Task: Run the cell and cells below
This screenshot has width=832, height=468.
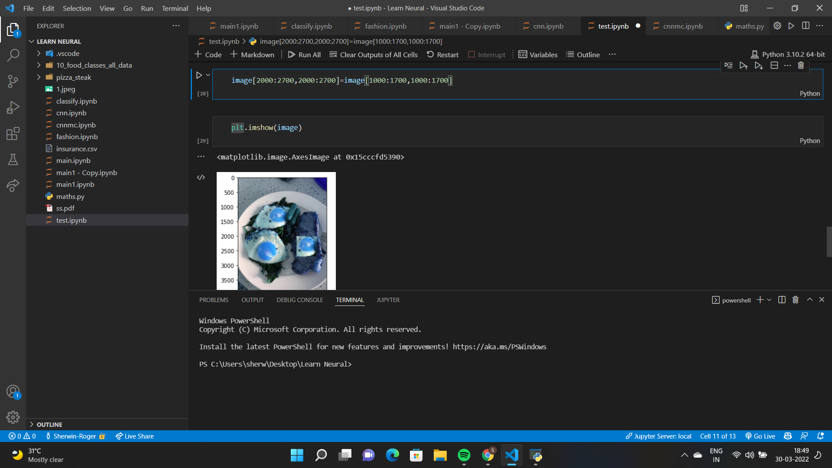Action: pyautogui.click(x=758, y=65)
